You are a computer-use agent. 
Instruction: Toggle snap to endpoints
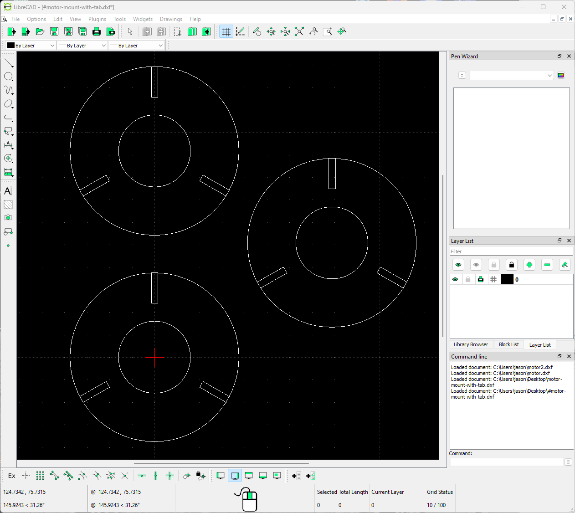pyautogui.click(x=53, y=476)
